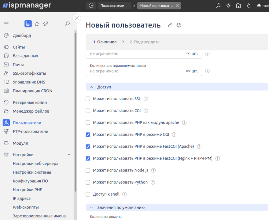Open the sidebar search magnifier icon
The height and width of the screenshot is (220, 269).
68,24
